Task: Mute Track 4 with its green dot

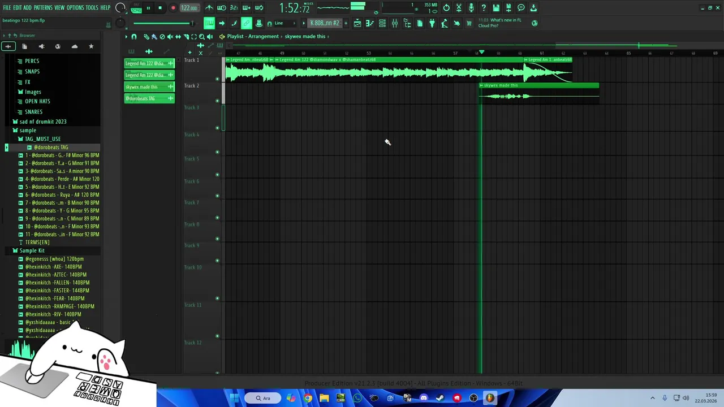Action: coord(217,151)
